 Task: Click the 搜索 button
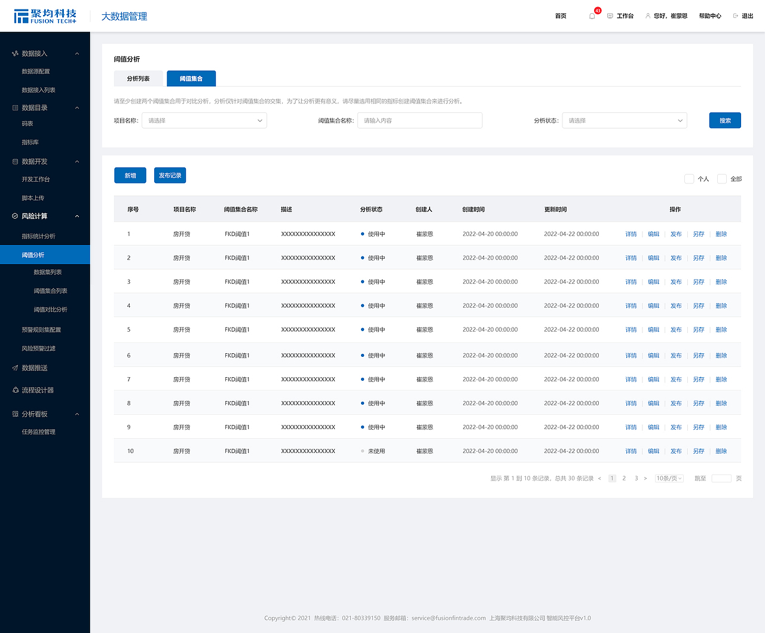725,121
